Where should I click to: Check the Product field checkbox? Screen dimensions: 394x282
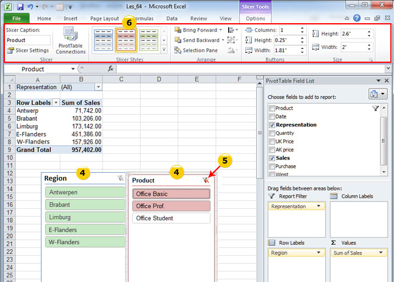[x=272, y=108]
